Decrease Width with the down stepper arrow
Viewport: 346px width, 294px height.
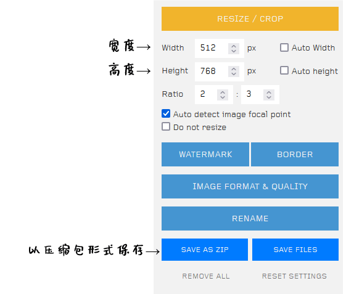point(234,51)
